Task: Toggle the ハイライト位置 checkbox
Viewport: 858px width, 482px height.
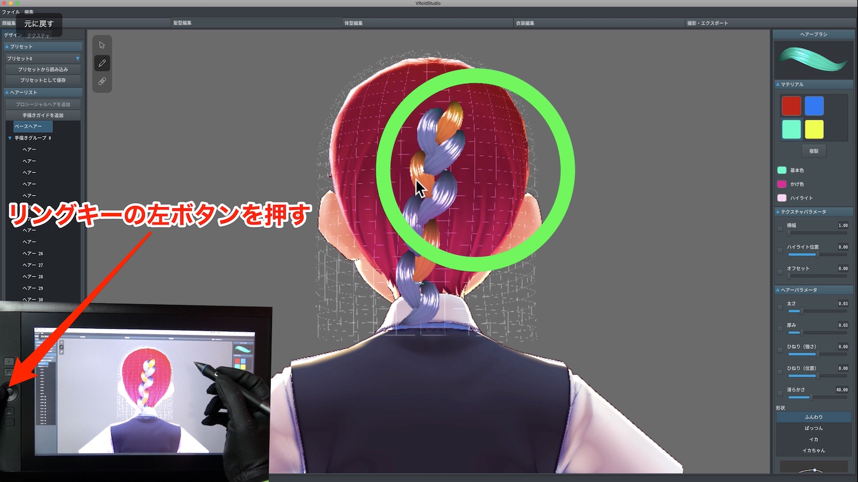Action: pos(780,251)
